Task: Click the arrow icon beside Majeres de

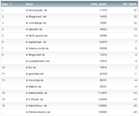Action: (27, 87)
